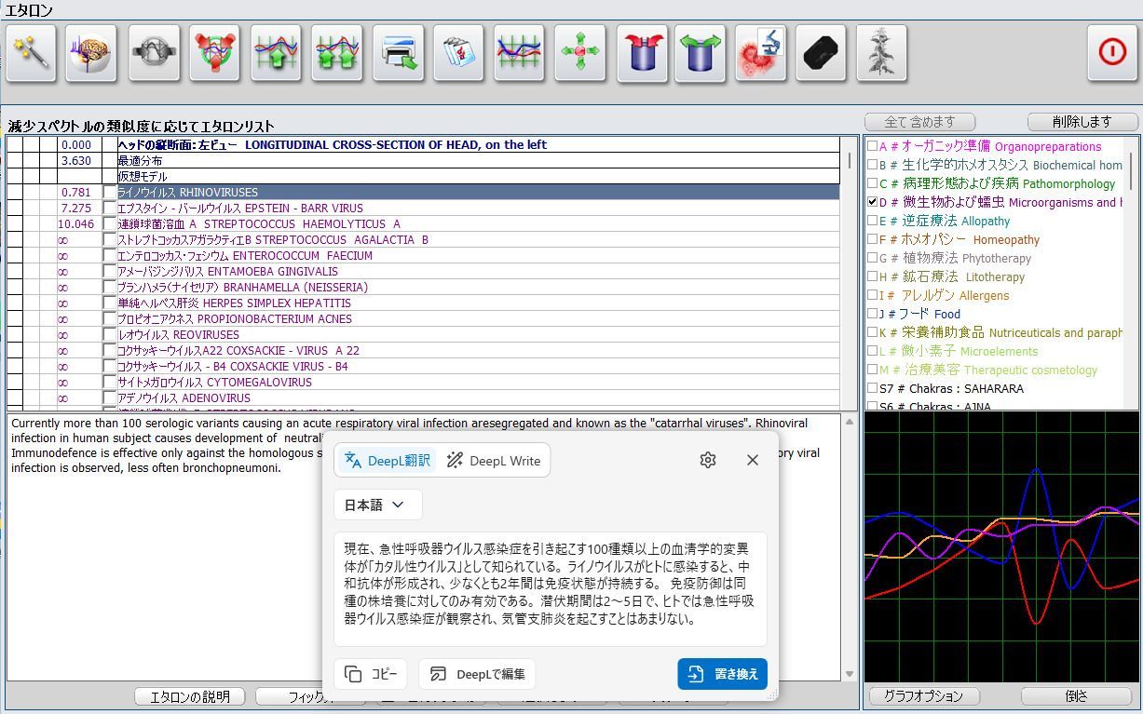The height and width of the screenshot is (714, 1143).
Task: Uncheck D # Microorganisms category checkbox
Action: 873,202
